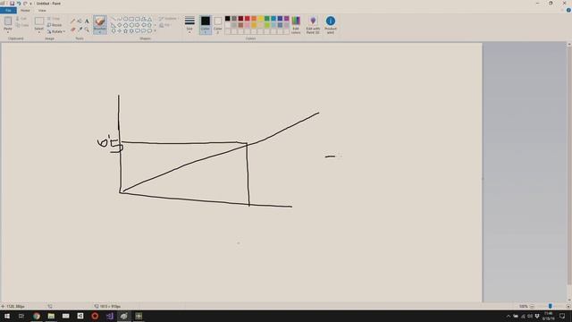Image resolution: width=572 pixels, height=322 pixels.
Task: Switch to the View tab
Action: [x=42, y=10]
